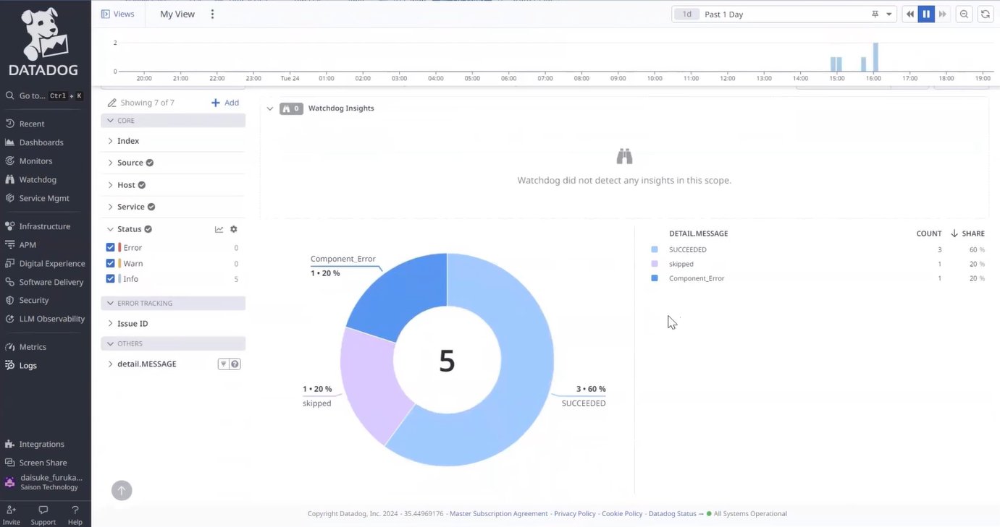Uncheck the Info status checkbox

(111, 278)
